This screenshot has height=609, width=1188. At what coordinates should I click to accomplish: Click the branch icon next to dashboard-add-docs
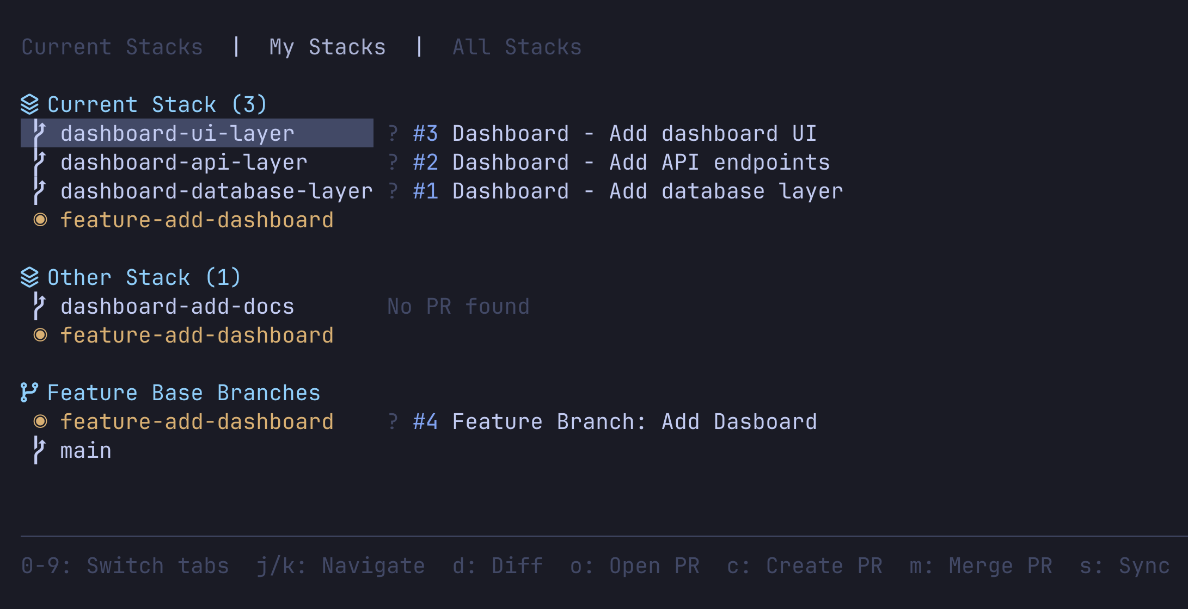tap(39, 306)
